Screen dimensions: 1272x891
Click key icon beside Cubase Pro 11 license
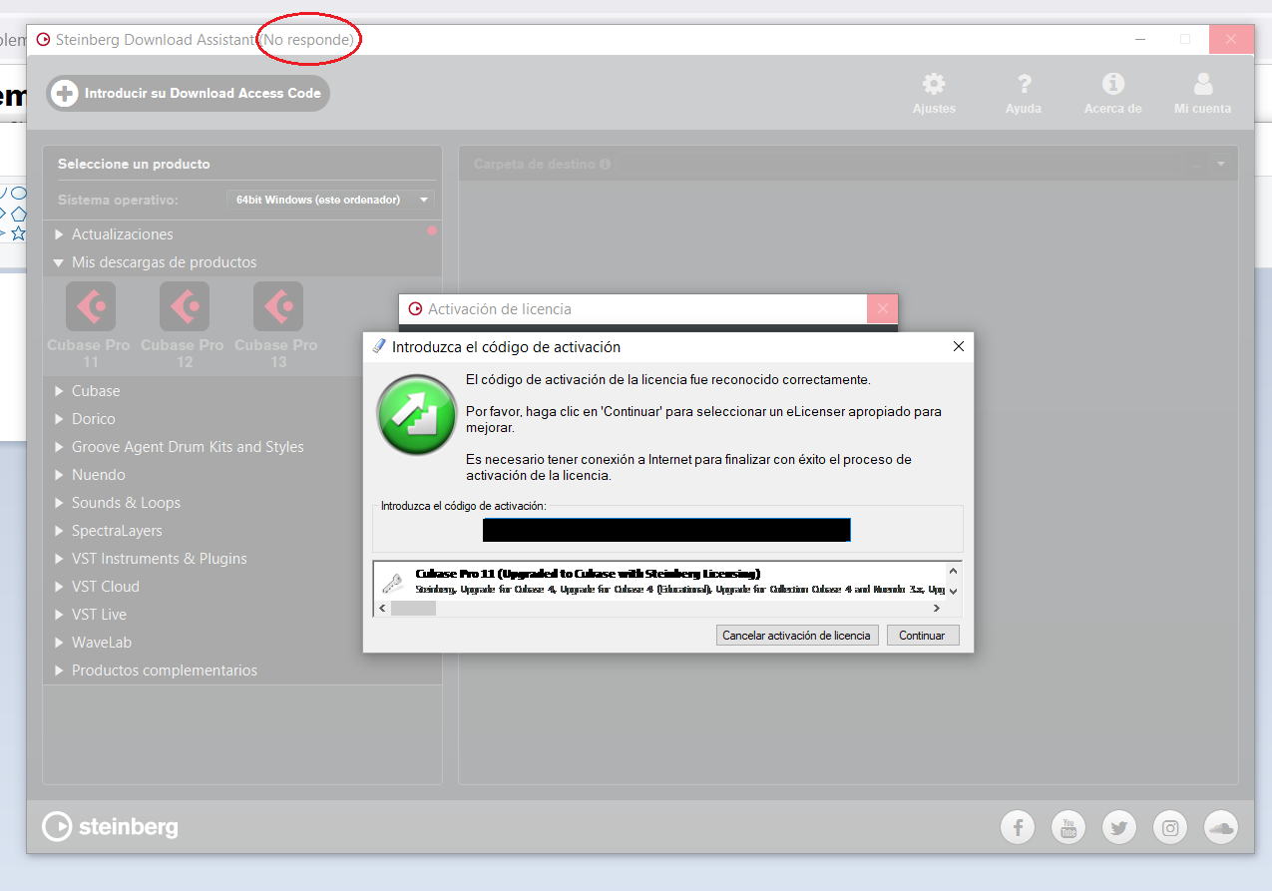pyautogui.click(x=393, y=584)
